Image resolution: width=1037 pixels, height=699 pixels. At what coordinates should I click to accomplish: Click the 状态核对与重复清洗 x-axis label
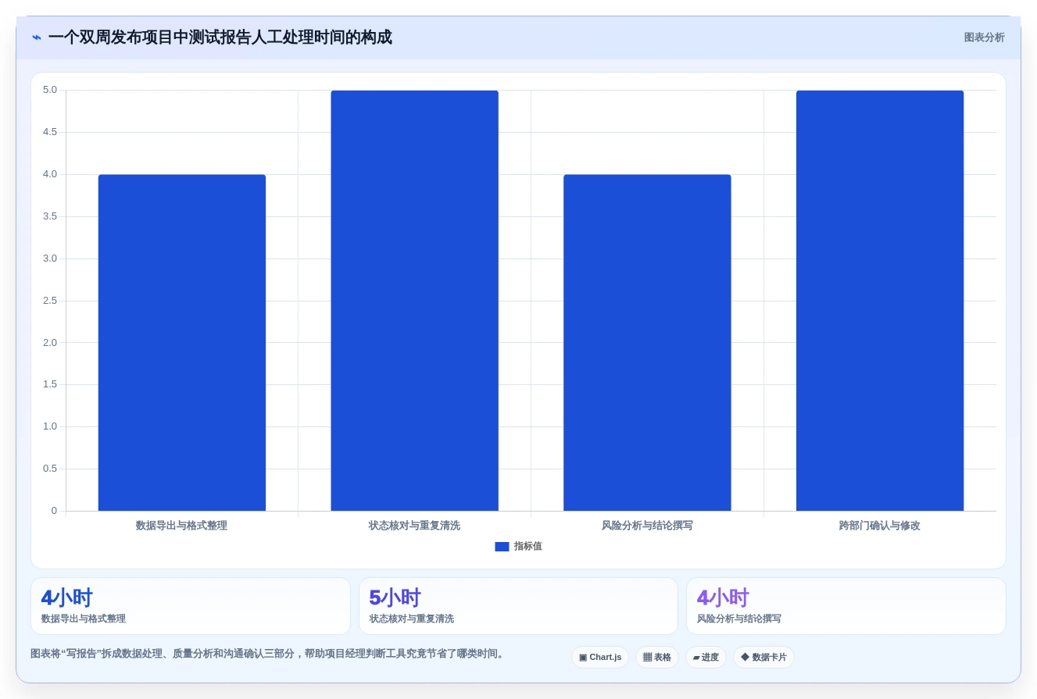tap(414, 526)
